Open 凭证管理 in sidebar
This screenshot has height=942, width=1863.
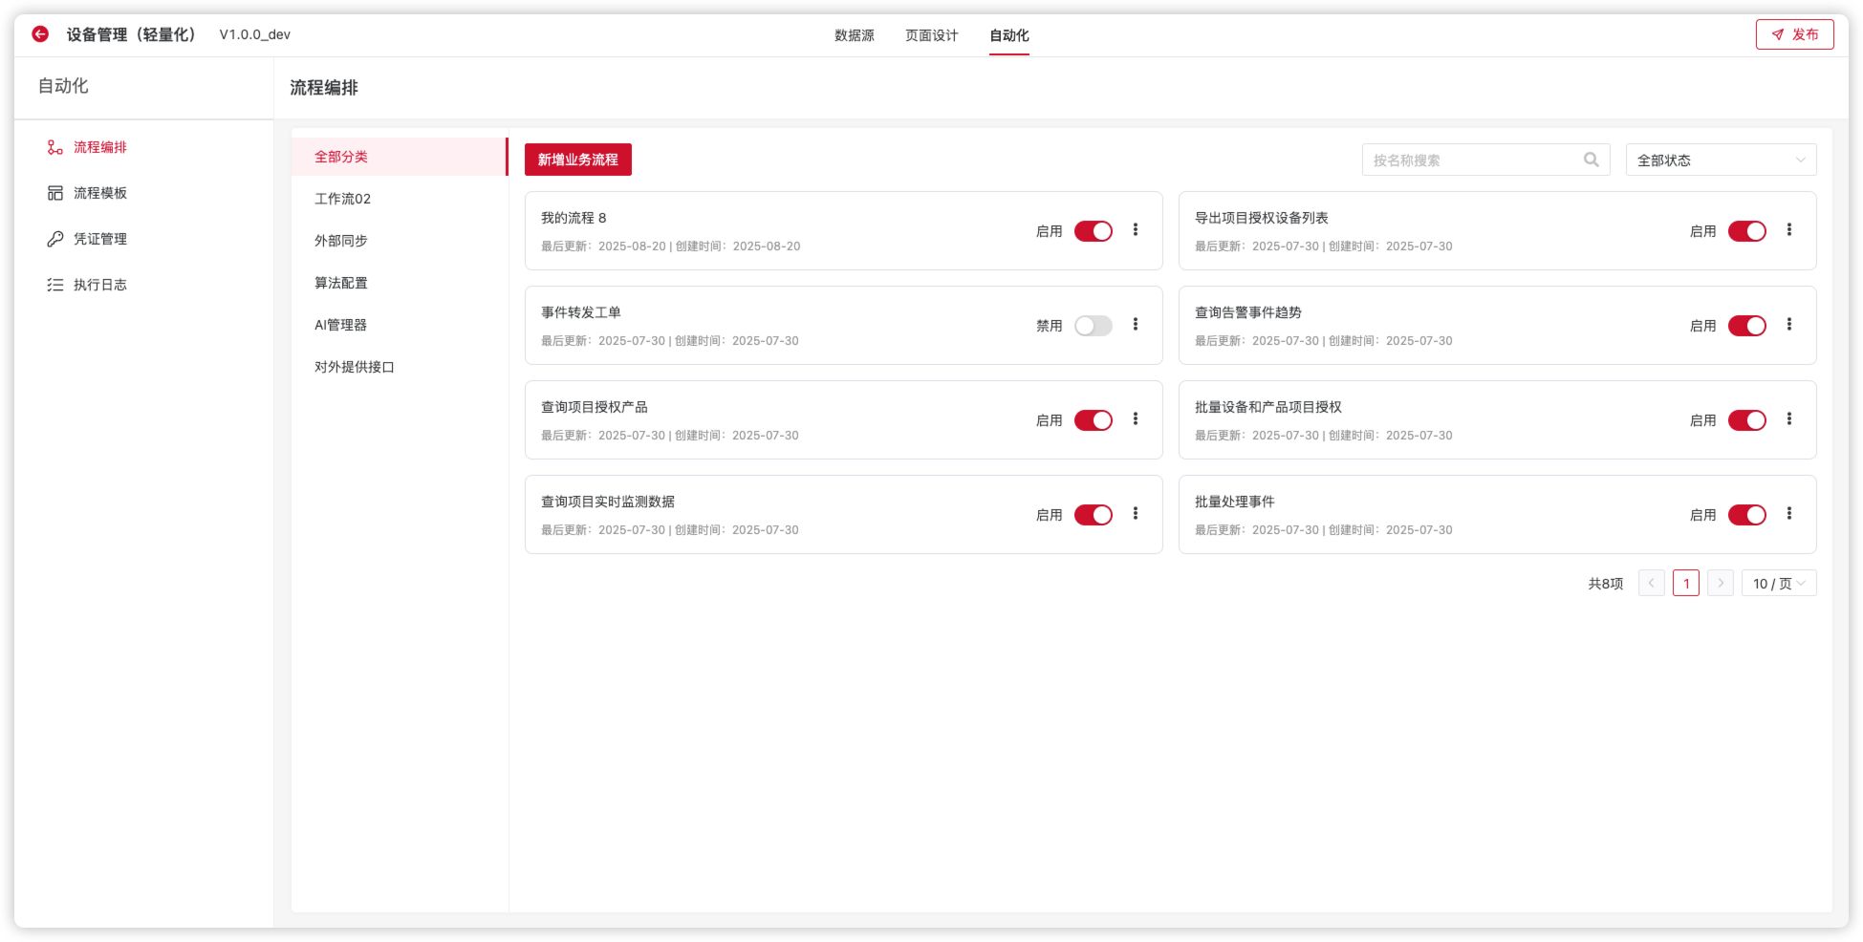pos(99,239)
